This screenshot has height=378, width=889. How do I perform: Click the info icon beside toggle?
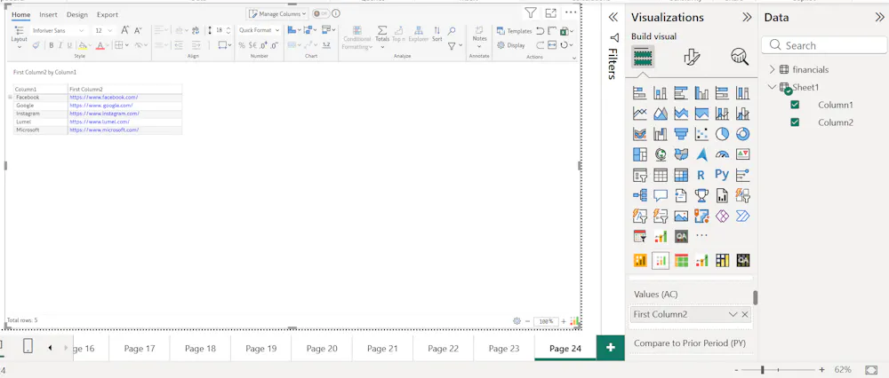click(336, 13)
